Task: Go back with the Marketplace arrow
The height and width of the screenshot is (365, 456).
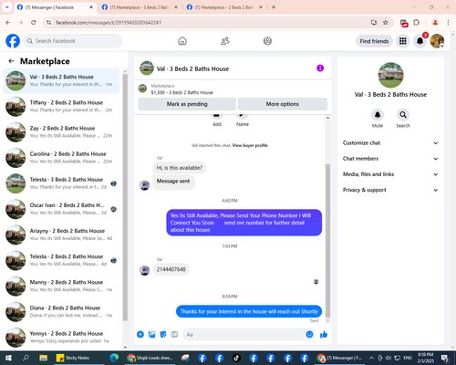Action: tap(12, 61)
